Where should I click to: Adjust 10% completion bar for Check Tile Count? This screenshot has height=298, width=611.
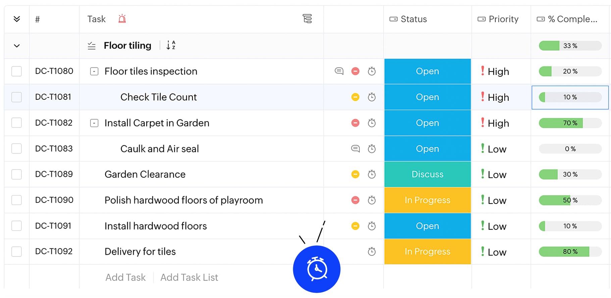click(x=570, y=97)
